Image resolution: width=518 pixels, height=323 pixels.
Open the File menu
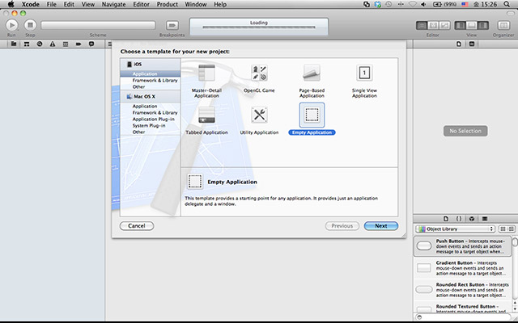tap(51, 4)
